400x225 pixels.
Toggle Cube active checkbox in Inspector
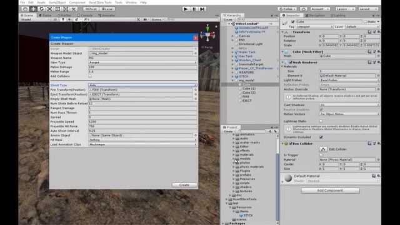coord(293,22)
